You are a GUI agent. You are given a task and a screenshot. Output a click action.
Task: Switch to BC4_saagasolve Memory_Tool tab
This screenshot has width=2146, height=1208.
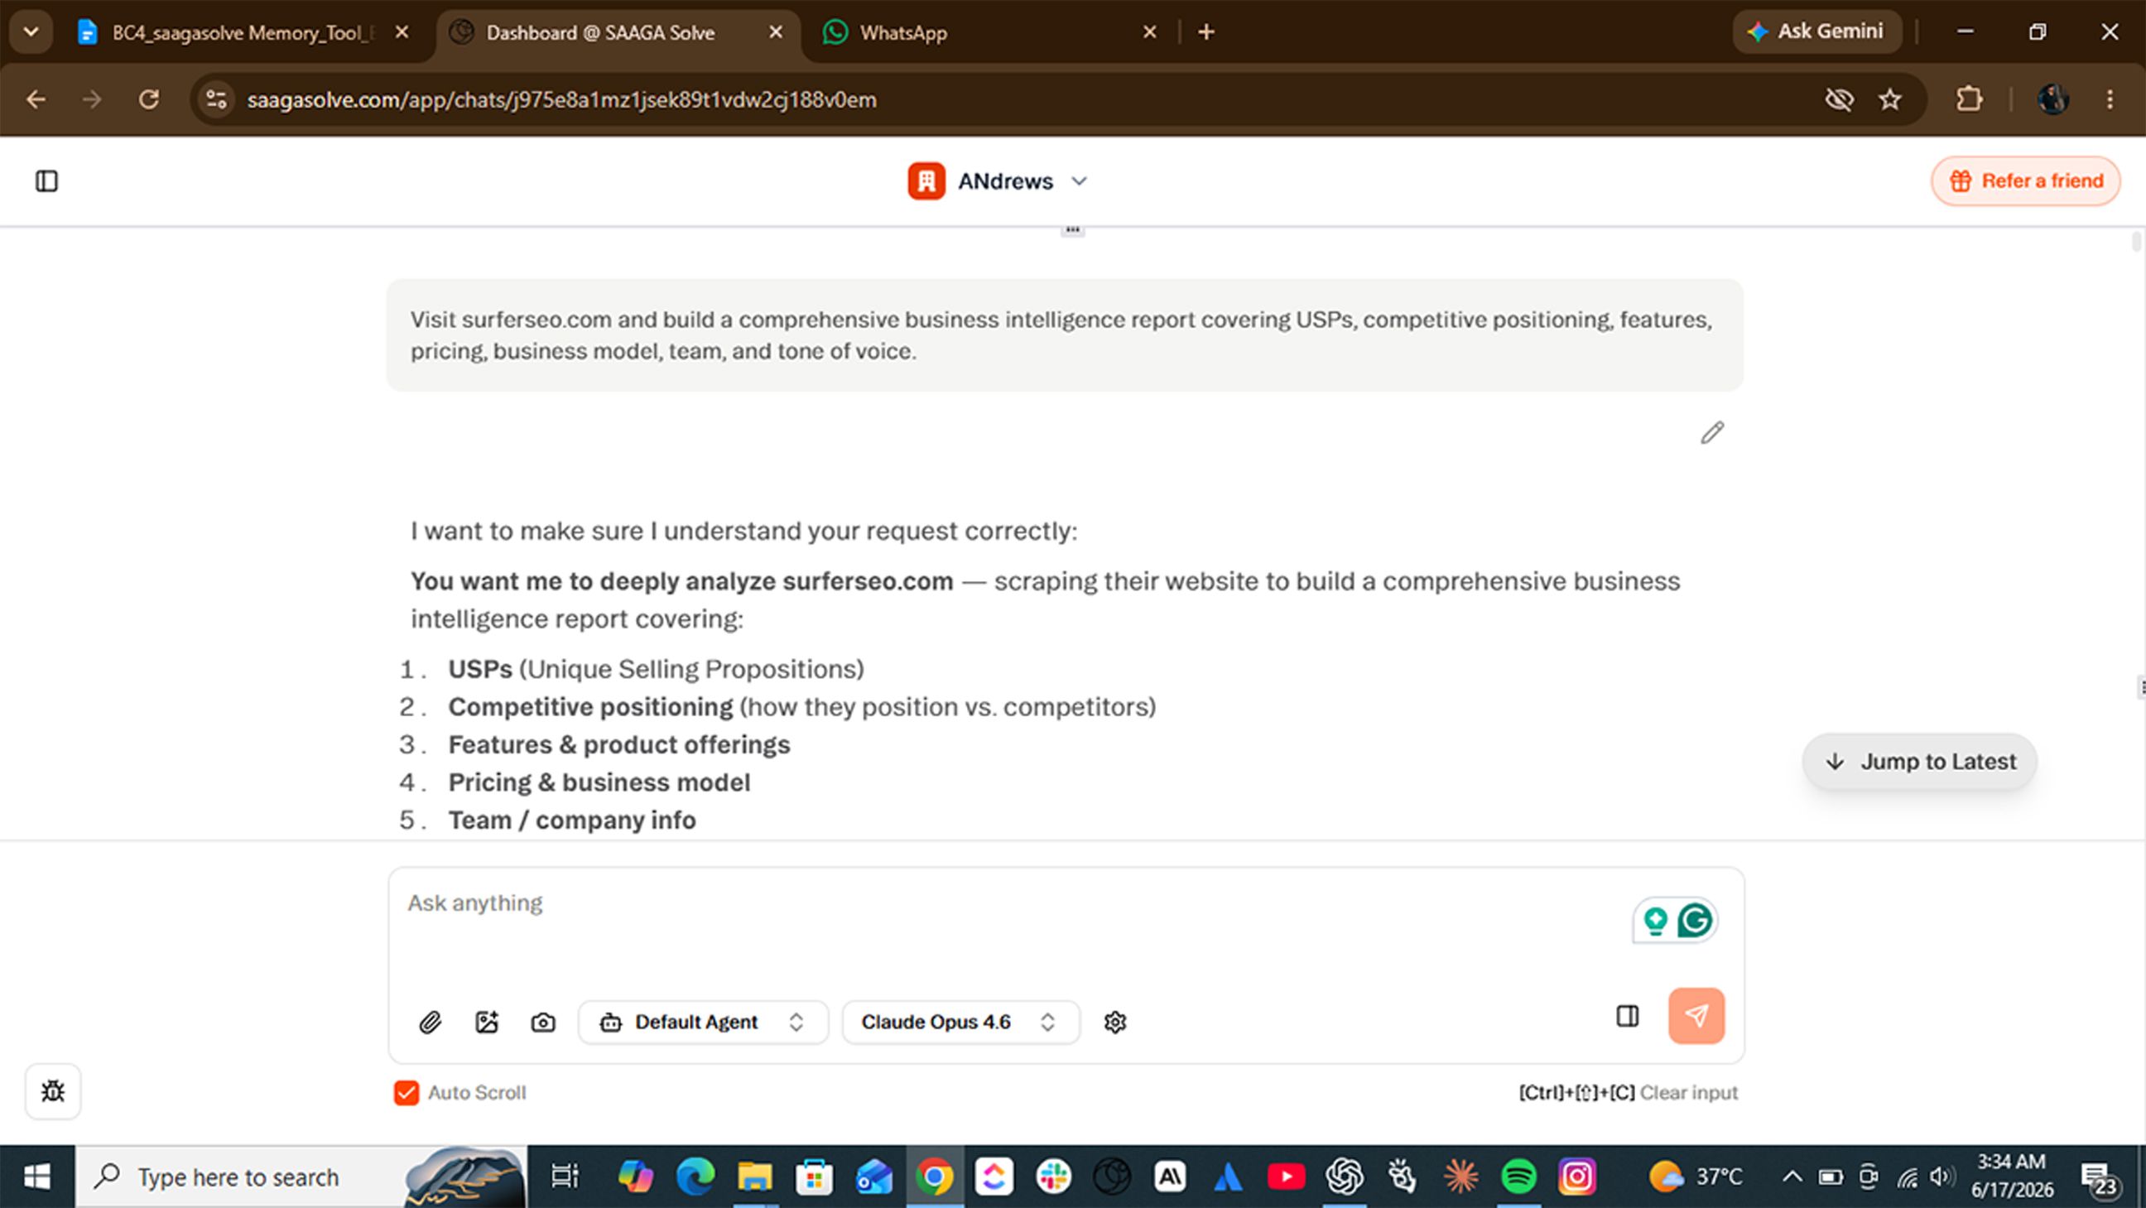(x=242, y=32)
